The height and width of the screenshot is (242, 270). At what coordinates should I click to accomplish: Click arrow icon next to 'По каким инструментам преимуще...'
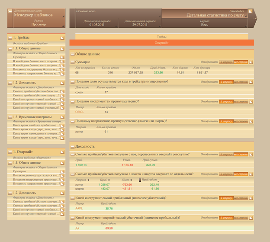pyautogui.click(x=62, y=180)
